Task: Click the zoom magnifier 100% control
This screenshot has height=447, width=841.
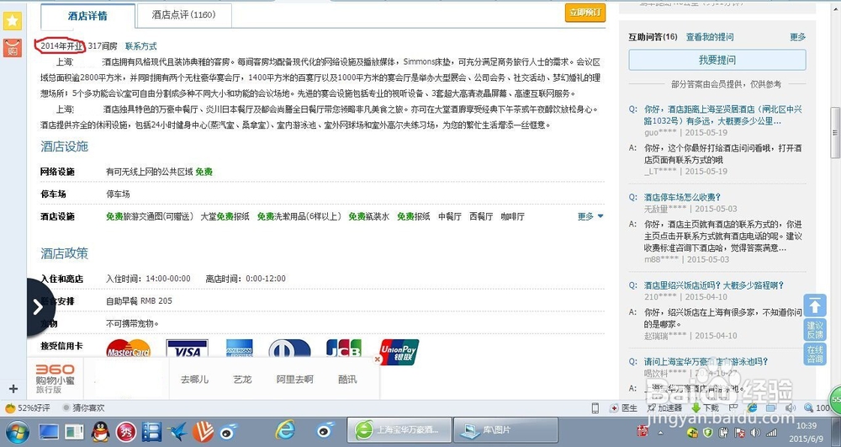Action: coord(817,407)
